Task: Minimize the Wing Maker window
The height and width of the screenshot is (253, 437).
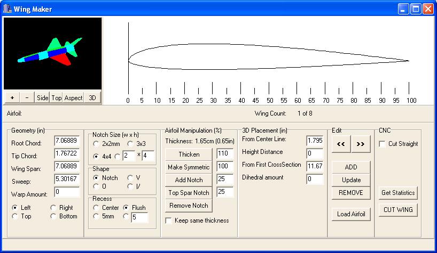Action: coord(403,9)
